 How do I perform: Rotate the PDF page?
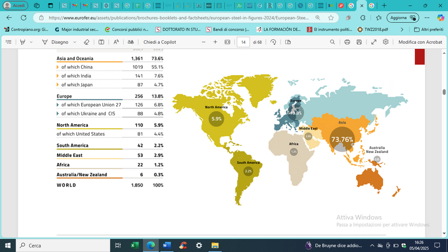pos(273,42)
